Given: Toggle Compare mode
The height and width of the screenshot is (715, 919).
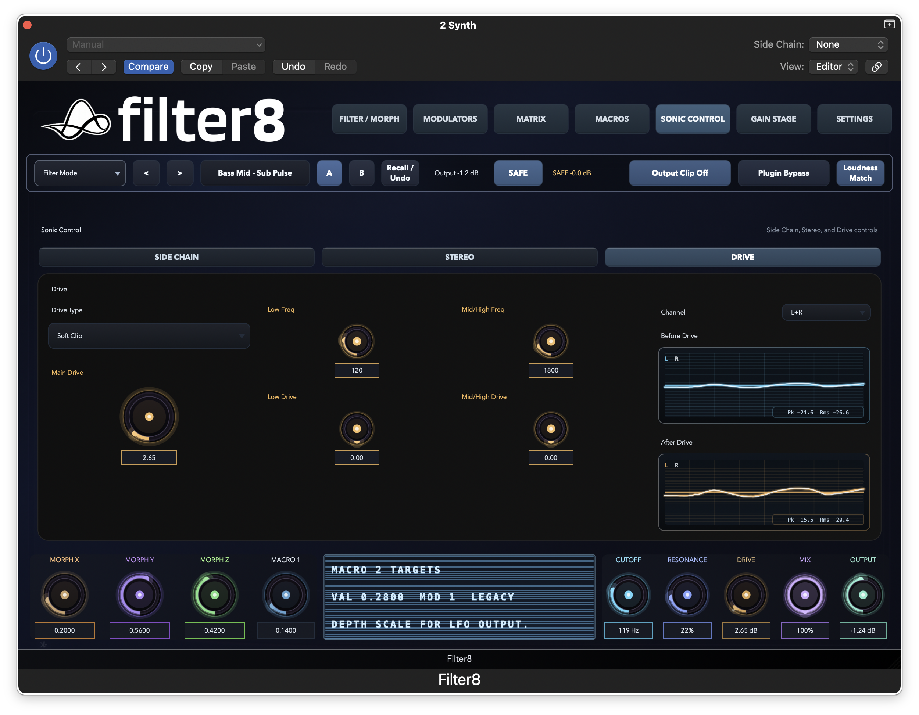Looking at the screenshot, I should (x=148, y=67).
